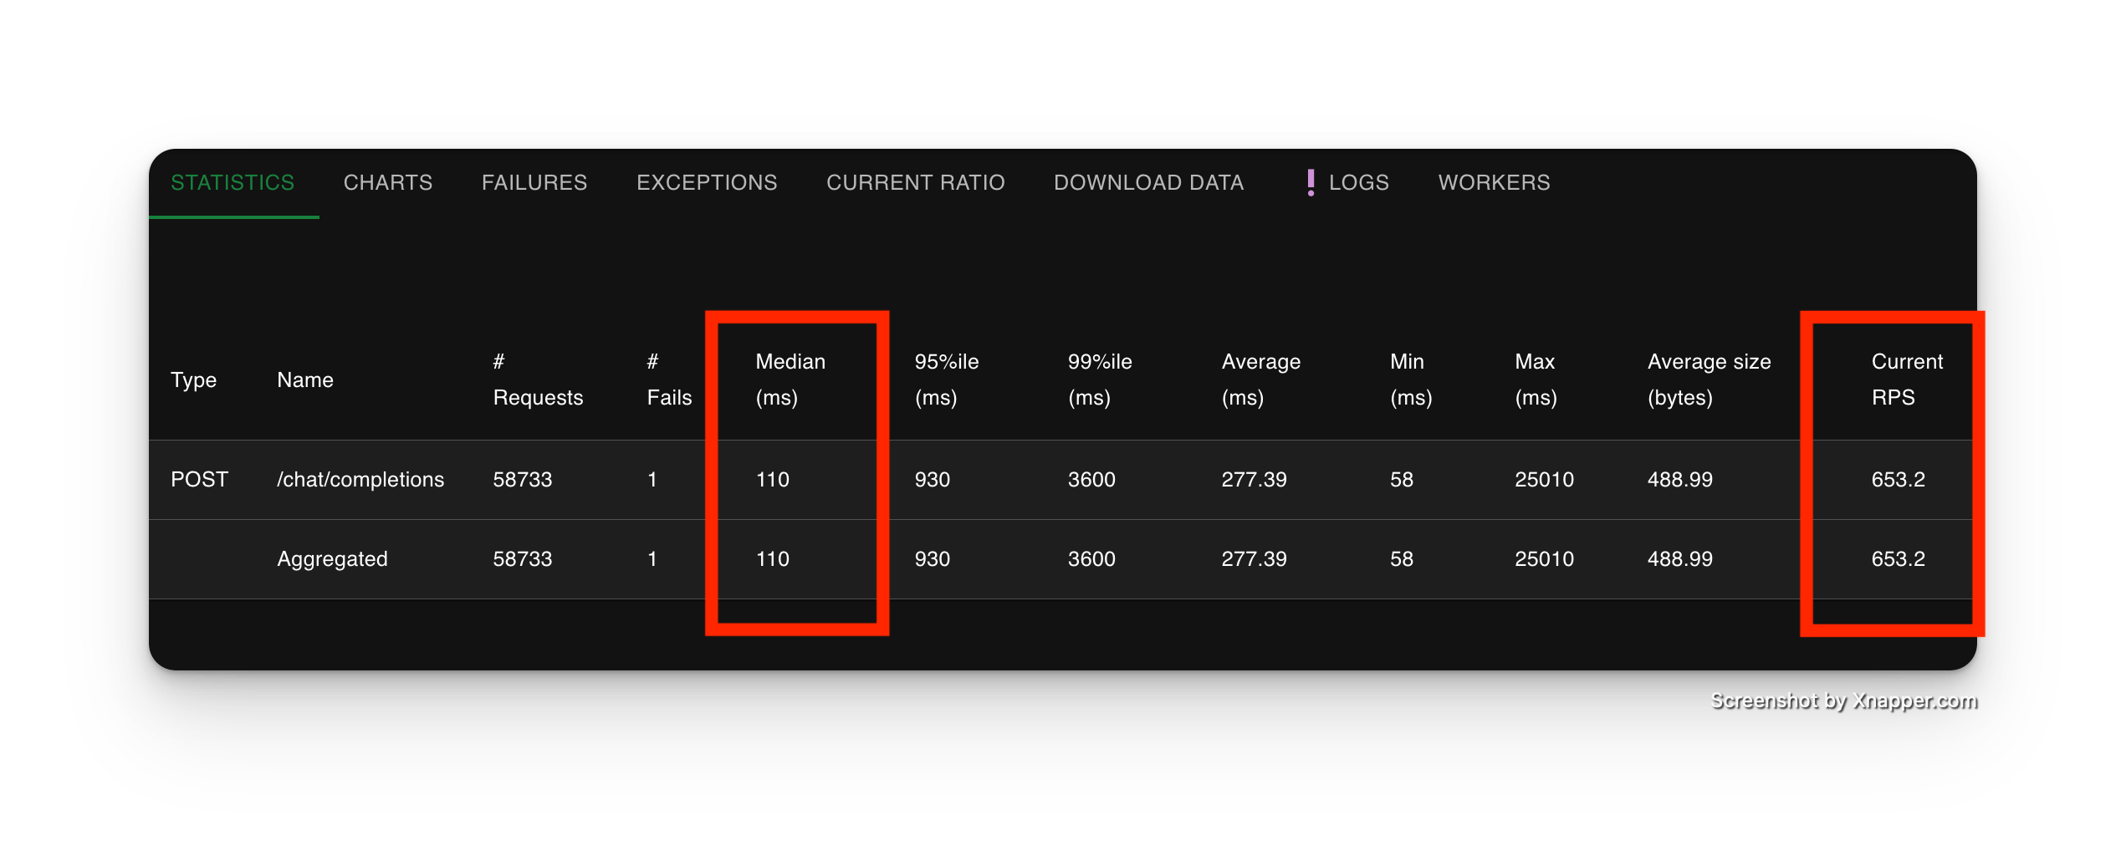Click the Current RPS column header
The image size is (2126, 861).
pyautogui.click(x=1906, y=380)
